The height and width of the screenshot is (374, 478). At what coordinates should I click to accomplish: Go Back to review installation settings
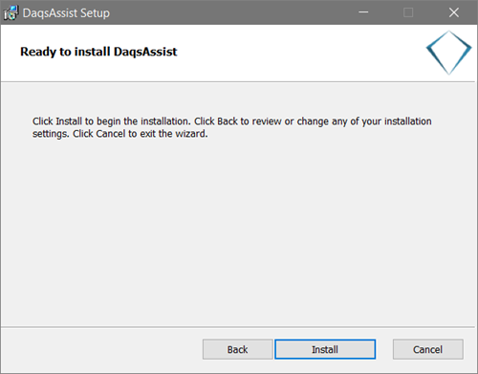tap(237, 349)
